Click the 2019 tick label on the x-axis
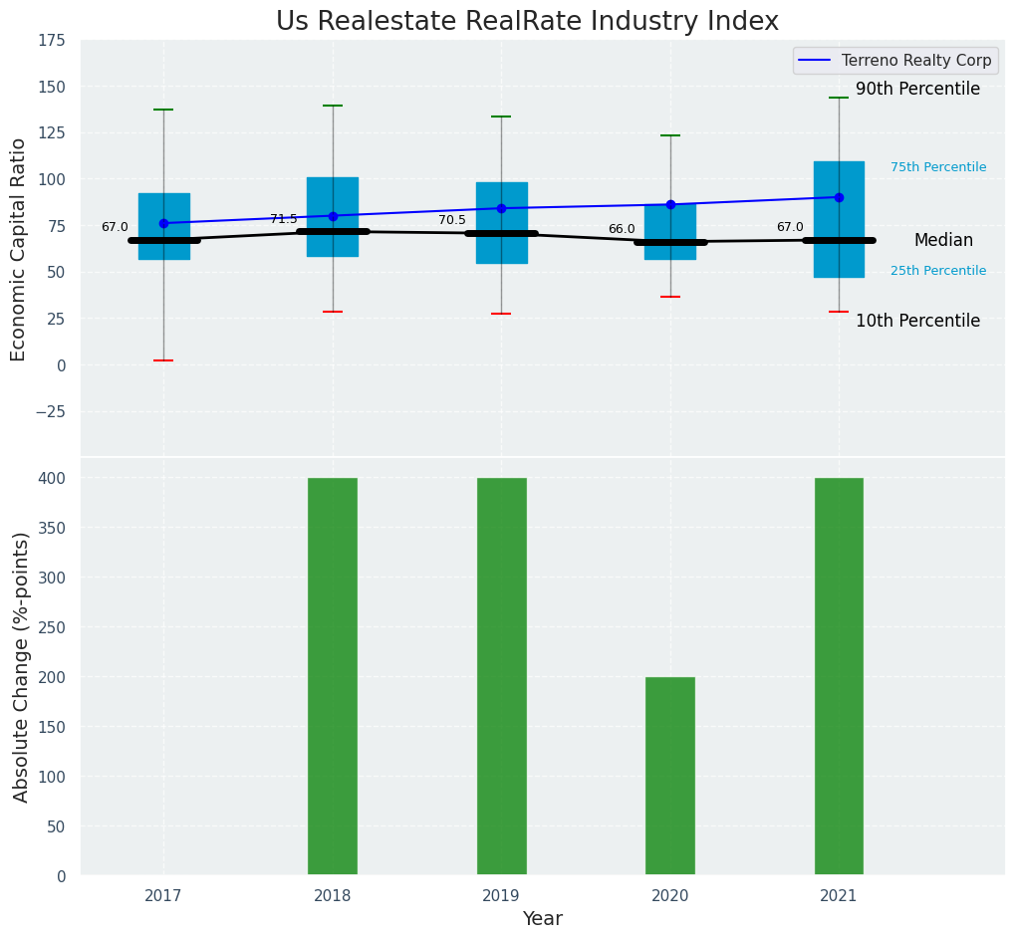Image resolution: width=1015 pixels, height=938 pixels. coord(501,896)
